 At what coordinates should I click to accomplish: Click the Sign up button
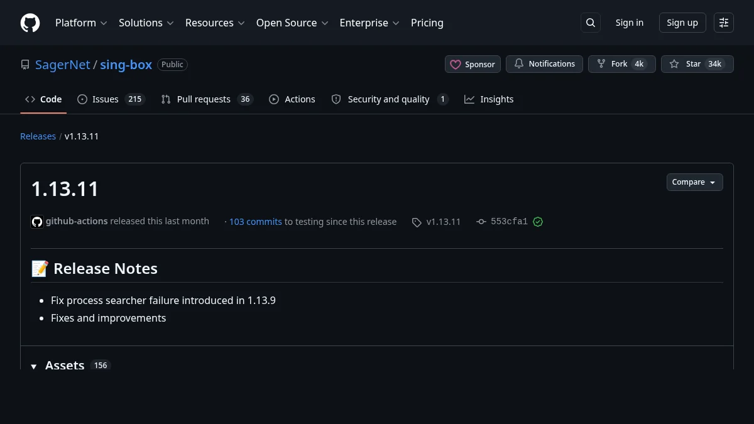click(x=682, y=23)
